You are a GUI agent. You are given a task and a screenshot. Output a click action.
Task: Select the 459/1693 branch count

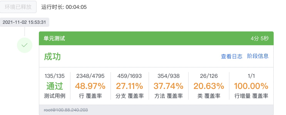(x=129, y=76)
